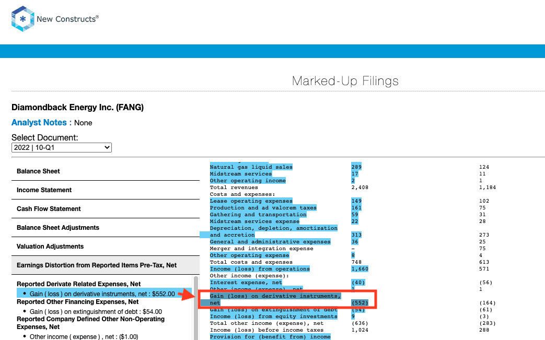This screenshot has height=340, width=545.
Task: Click highlighted Natural gas liquid sales row
Action: coord(251,167)
